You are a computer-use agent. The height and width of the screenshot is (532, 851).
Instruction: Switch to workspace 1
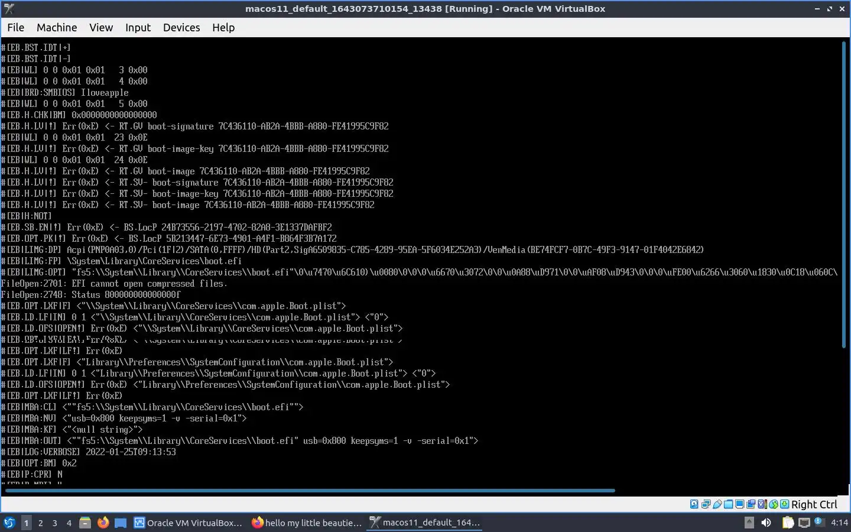click(x=26, y=523)
